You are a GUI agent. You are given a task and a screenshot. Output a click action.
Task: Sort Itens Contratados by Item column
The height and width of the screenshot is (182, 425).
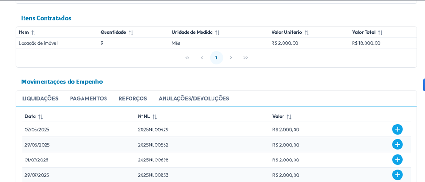[34, 33]
